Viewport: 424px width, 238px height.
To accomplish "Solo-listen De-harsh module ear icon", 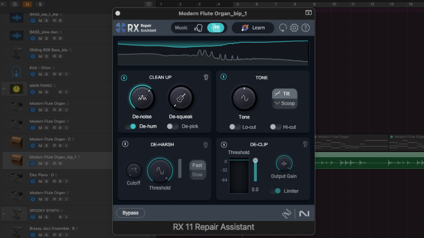I will pos(205,145).
